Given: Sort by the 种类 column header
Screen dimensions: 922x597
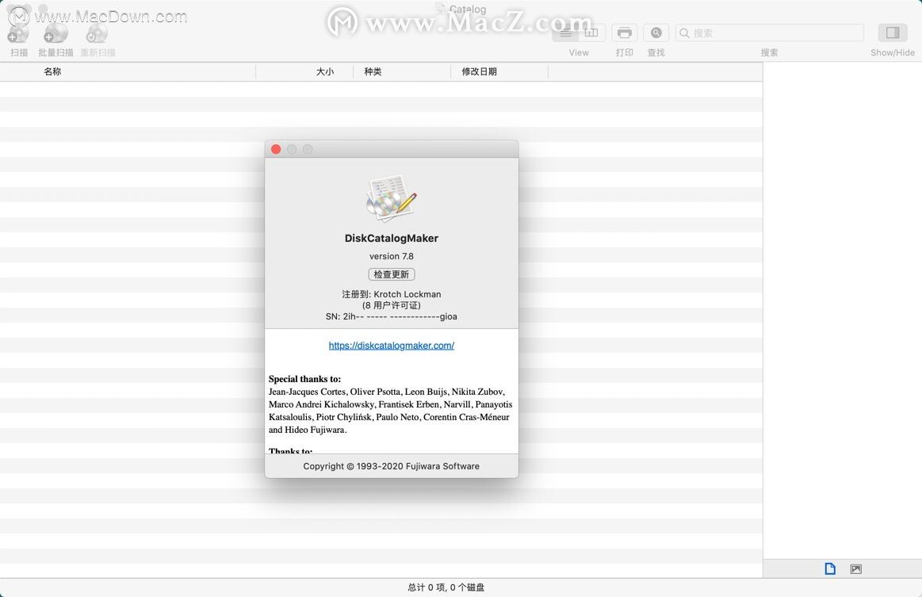Looking at the screenshot, I should [x=373, y=71].
